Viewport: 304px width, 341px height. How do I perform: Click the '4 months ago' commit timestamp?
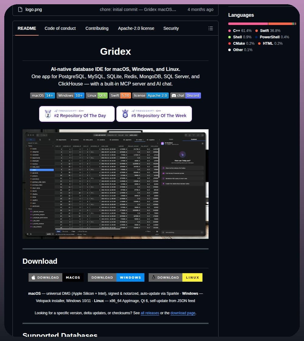pos(200,9)
